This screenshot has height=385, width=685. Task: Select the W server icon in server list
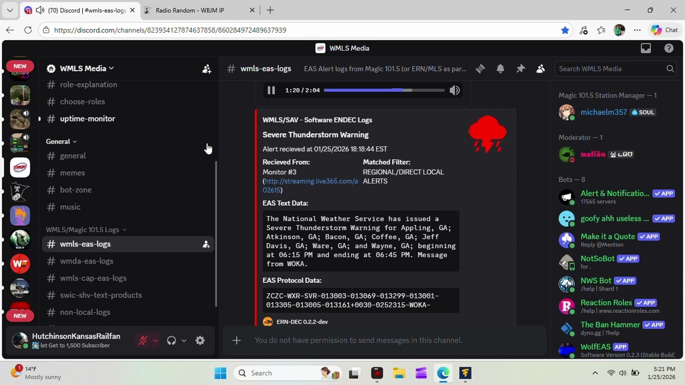(x=20, y=263)
